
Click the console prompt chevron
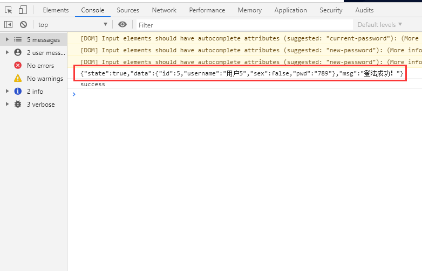click(74, 94)
